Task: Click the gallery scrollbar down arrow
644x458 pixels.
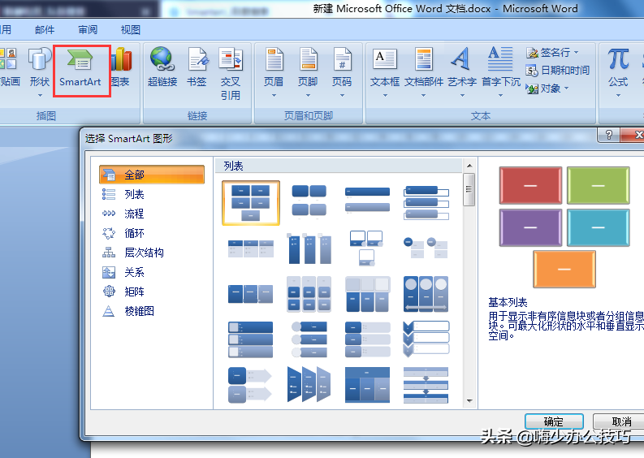Action: pyautogui.click(x=469, y=401)
